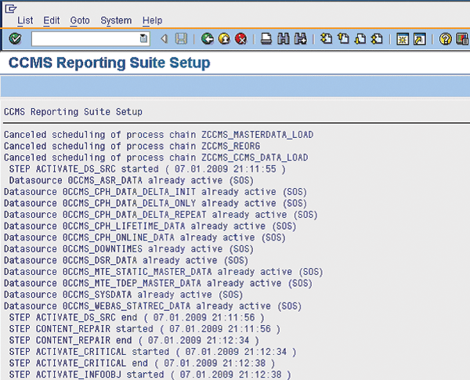Open the Goto menu

(79, 20)
